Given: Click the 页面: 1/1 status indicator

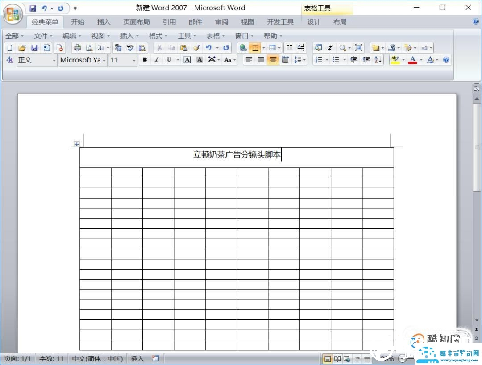Looking at the screenshot, I should [17, 359].
